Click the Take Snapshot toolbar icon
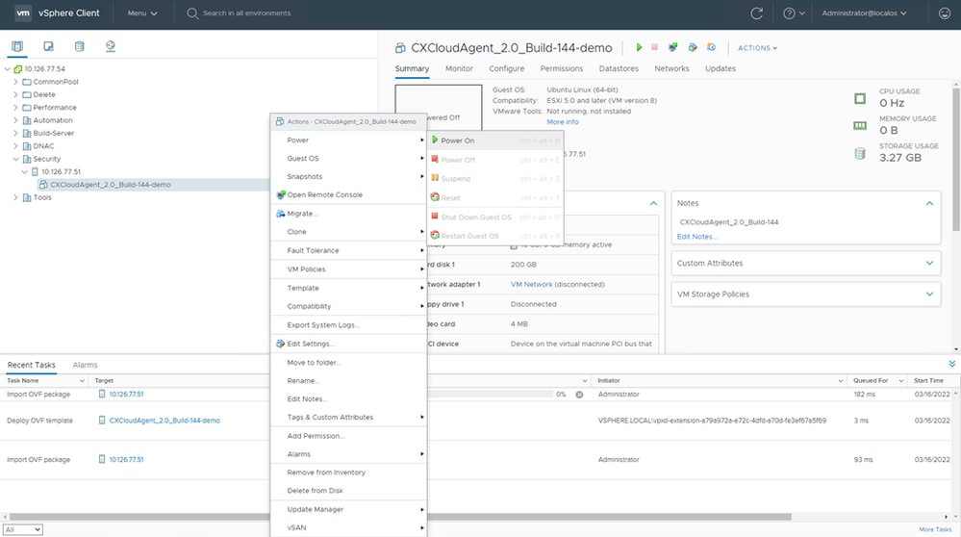The width and height of the screenshot is (961, 537). 712,47
